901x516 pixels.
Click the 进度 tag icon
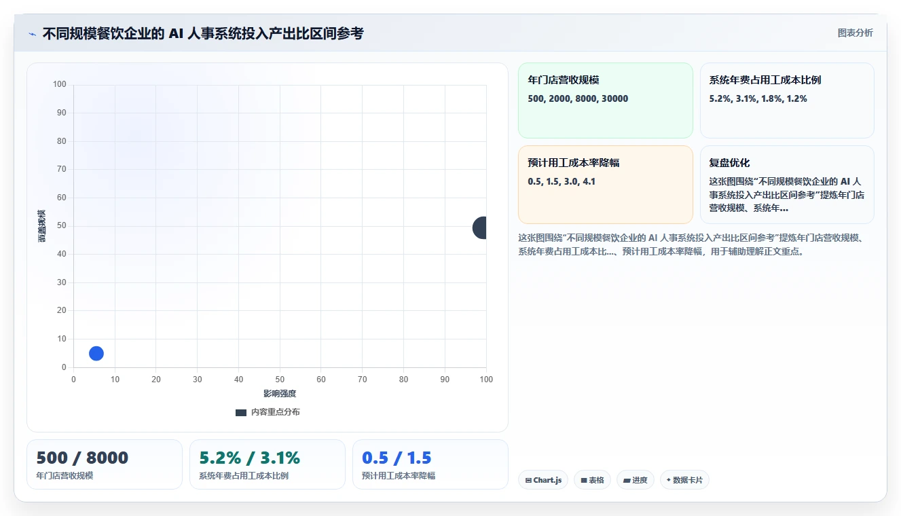pos(627,480)
